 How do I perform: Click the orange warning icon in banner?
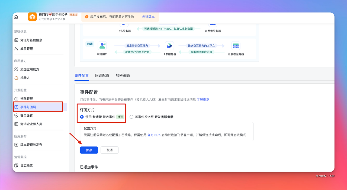tap(87, 17)
